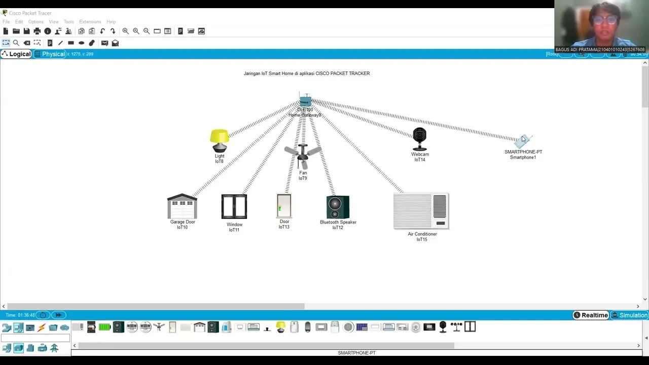Switch to Realtime mode
The image size is (649, 365).
(x=591, y=315)
